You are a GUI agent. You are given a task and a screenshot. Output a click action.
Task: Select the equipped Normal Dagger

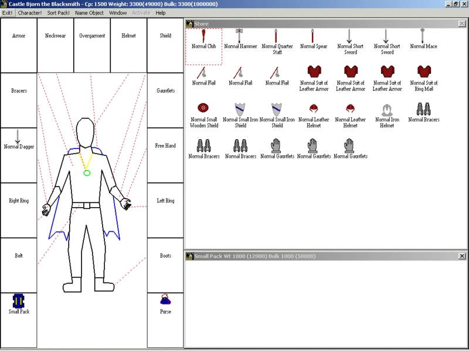click(x=19, y=136)
